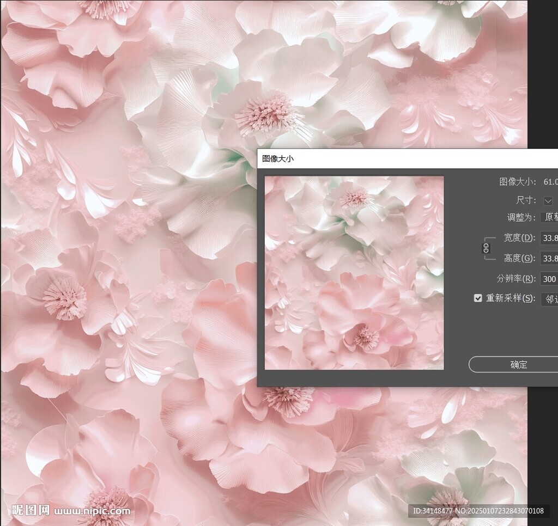Viewport: 558px width, 526px height.
Task: Open the 调整为 fit-to preset dropdown
Action: (x=550, y=217)
